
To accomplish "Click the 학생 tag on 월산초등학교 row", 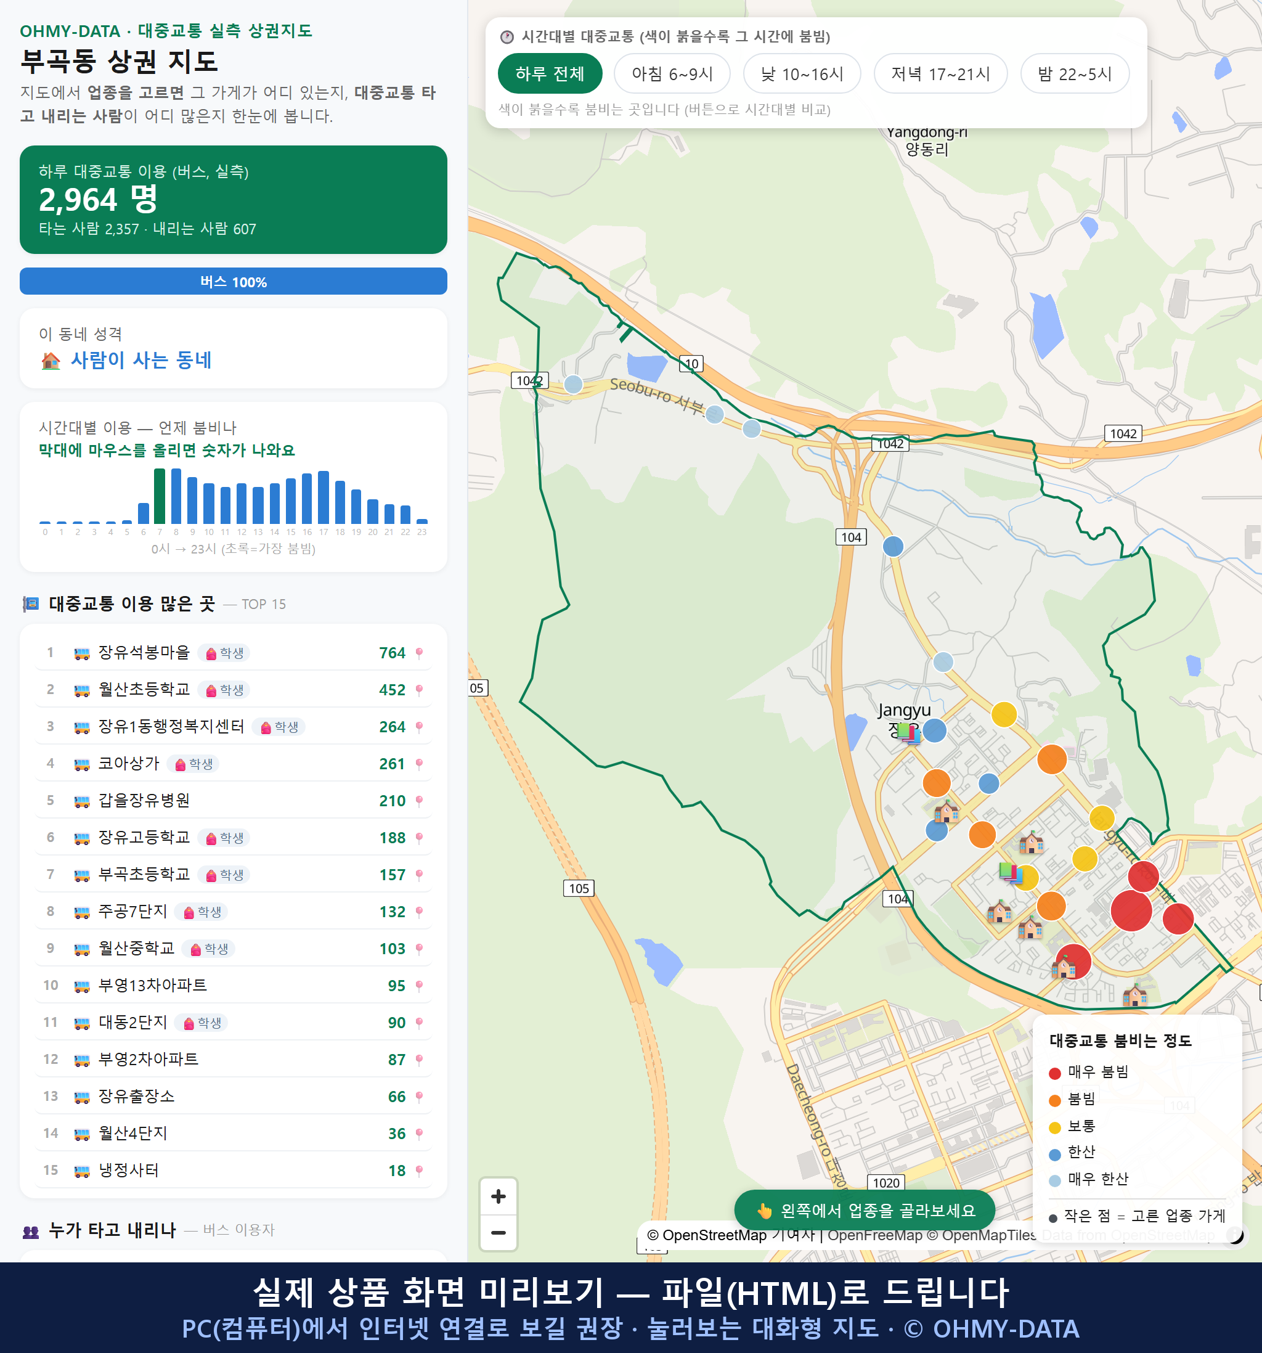I will click(x=224, y=690).
